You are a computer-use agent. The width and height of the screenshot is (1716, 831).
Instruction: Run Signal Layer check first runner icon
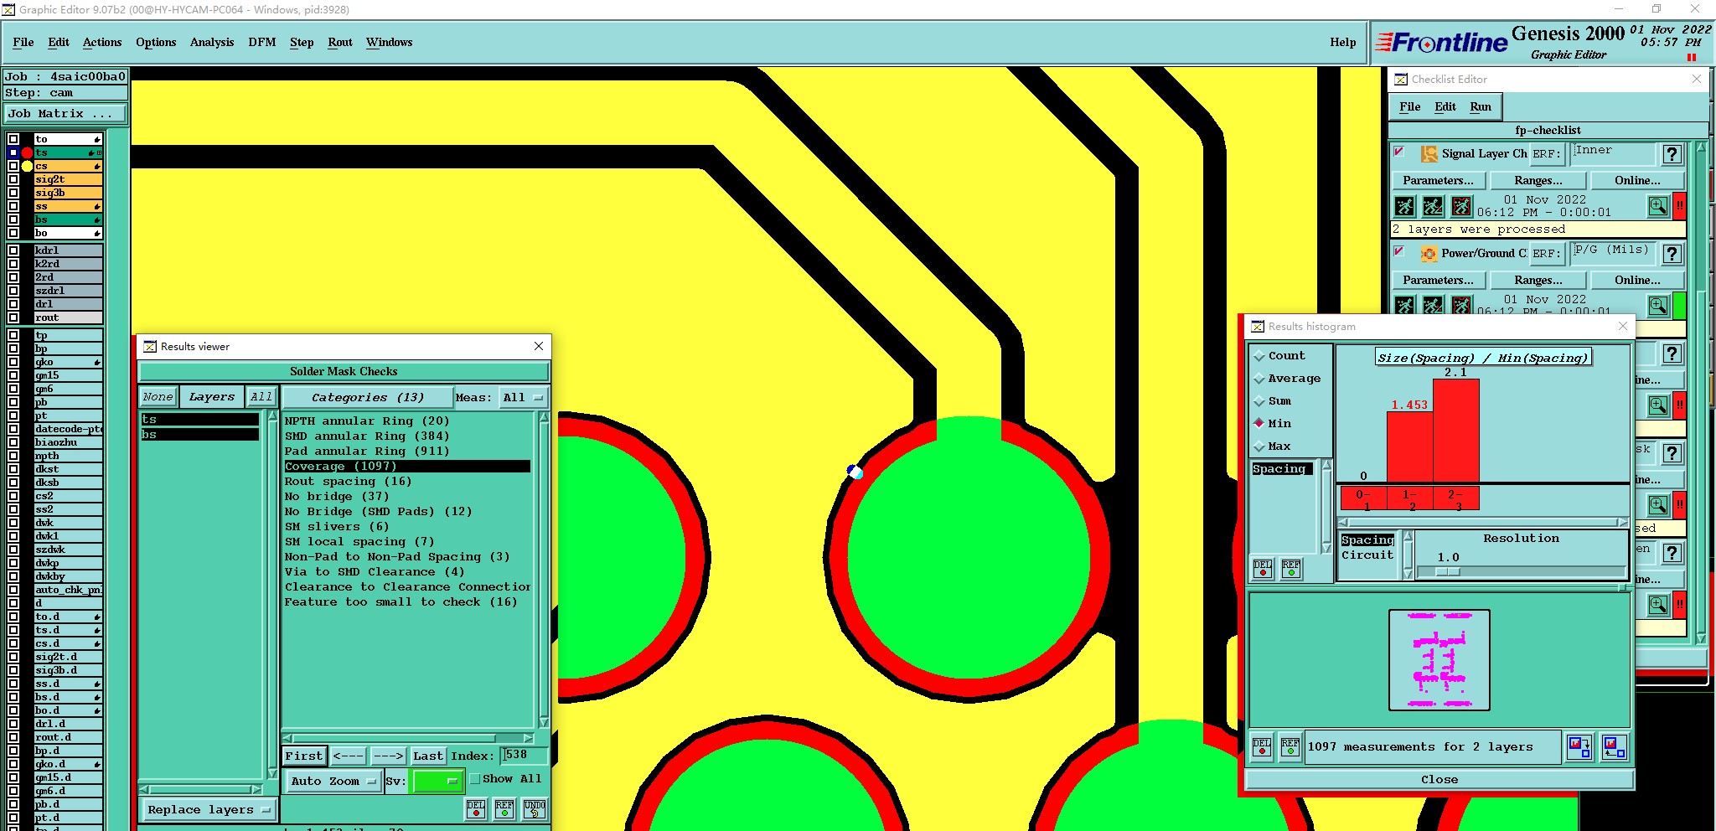(1405, 206)
